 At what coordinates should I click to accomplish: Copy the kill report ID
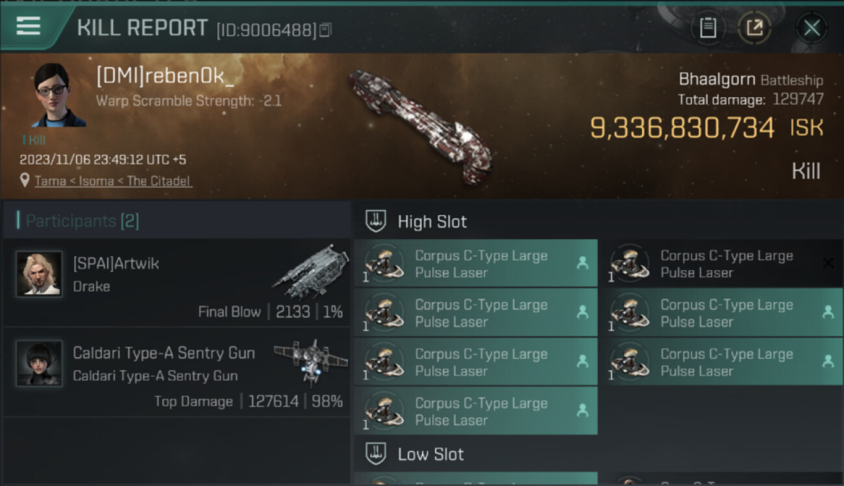[325, 30]
